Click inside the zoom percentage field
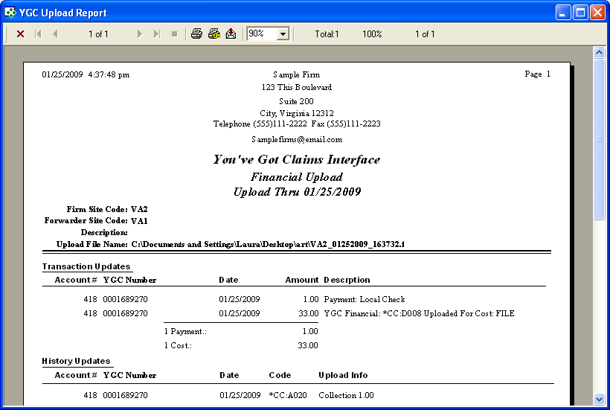 (261, 34)
